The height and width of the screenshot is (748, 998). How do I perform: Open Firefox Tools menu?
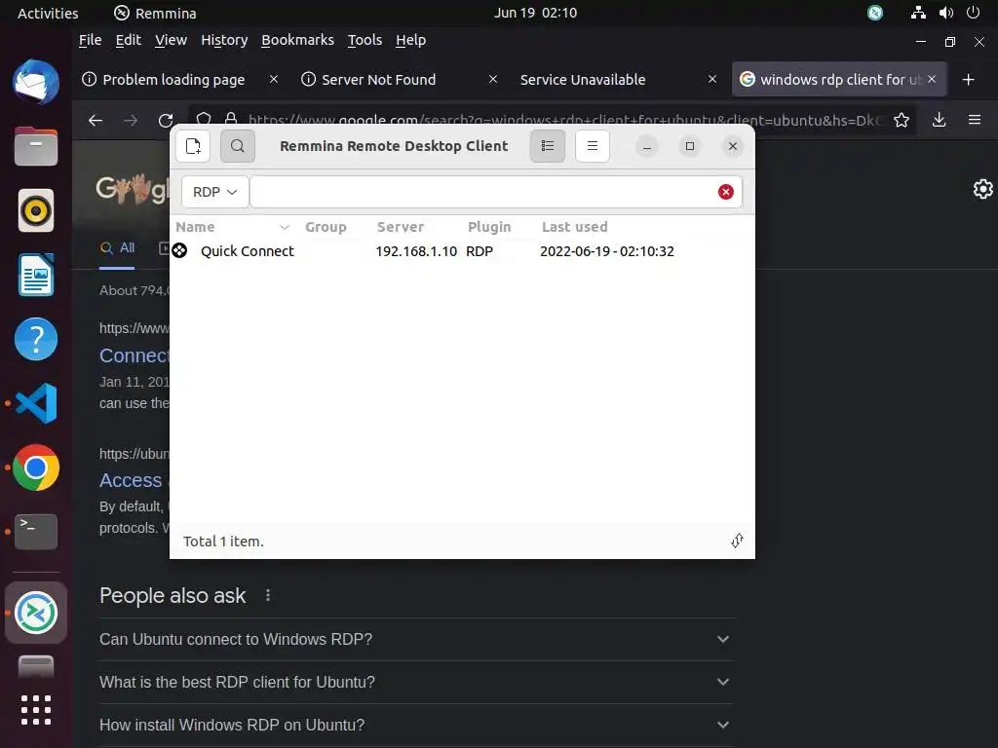coord(365,40)
